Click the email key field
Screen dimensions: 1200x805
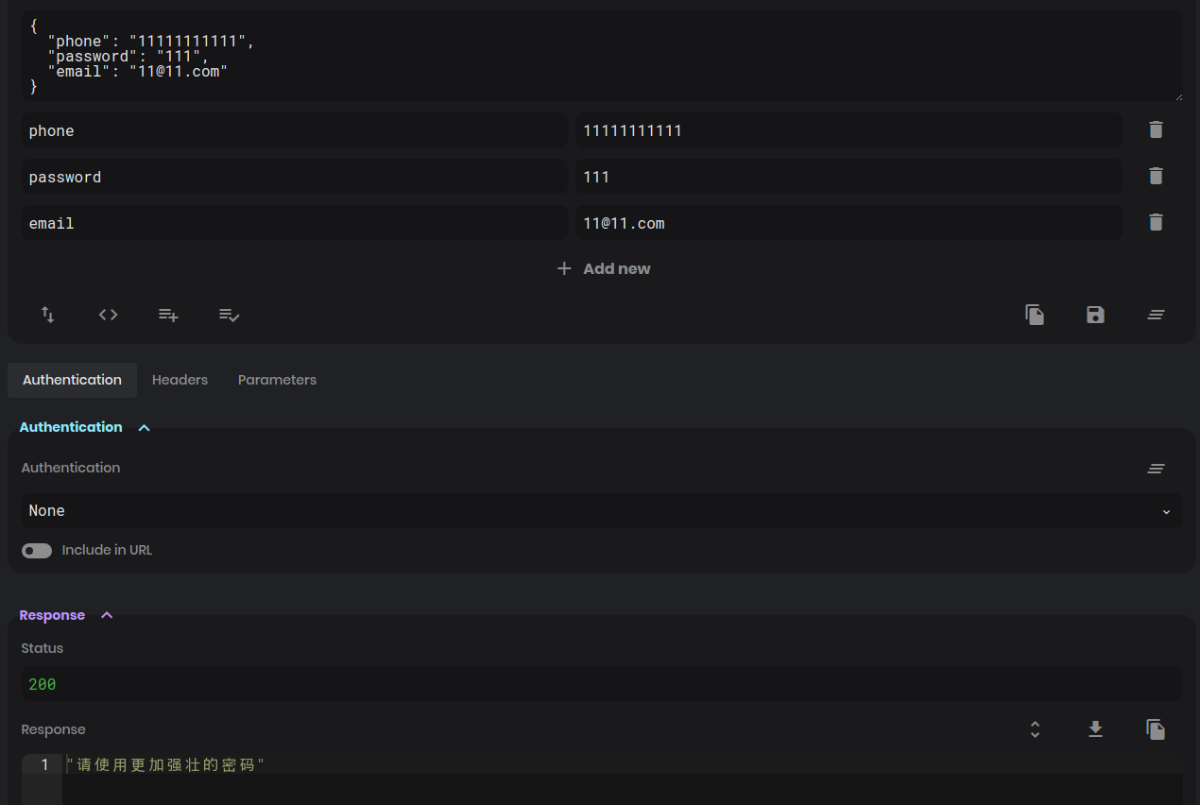click(x=295, y=223)
